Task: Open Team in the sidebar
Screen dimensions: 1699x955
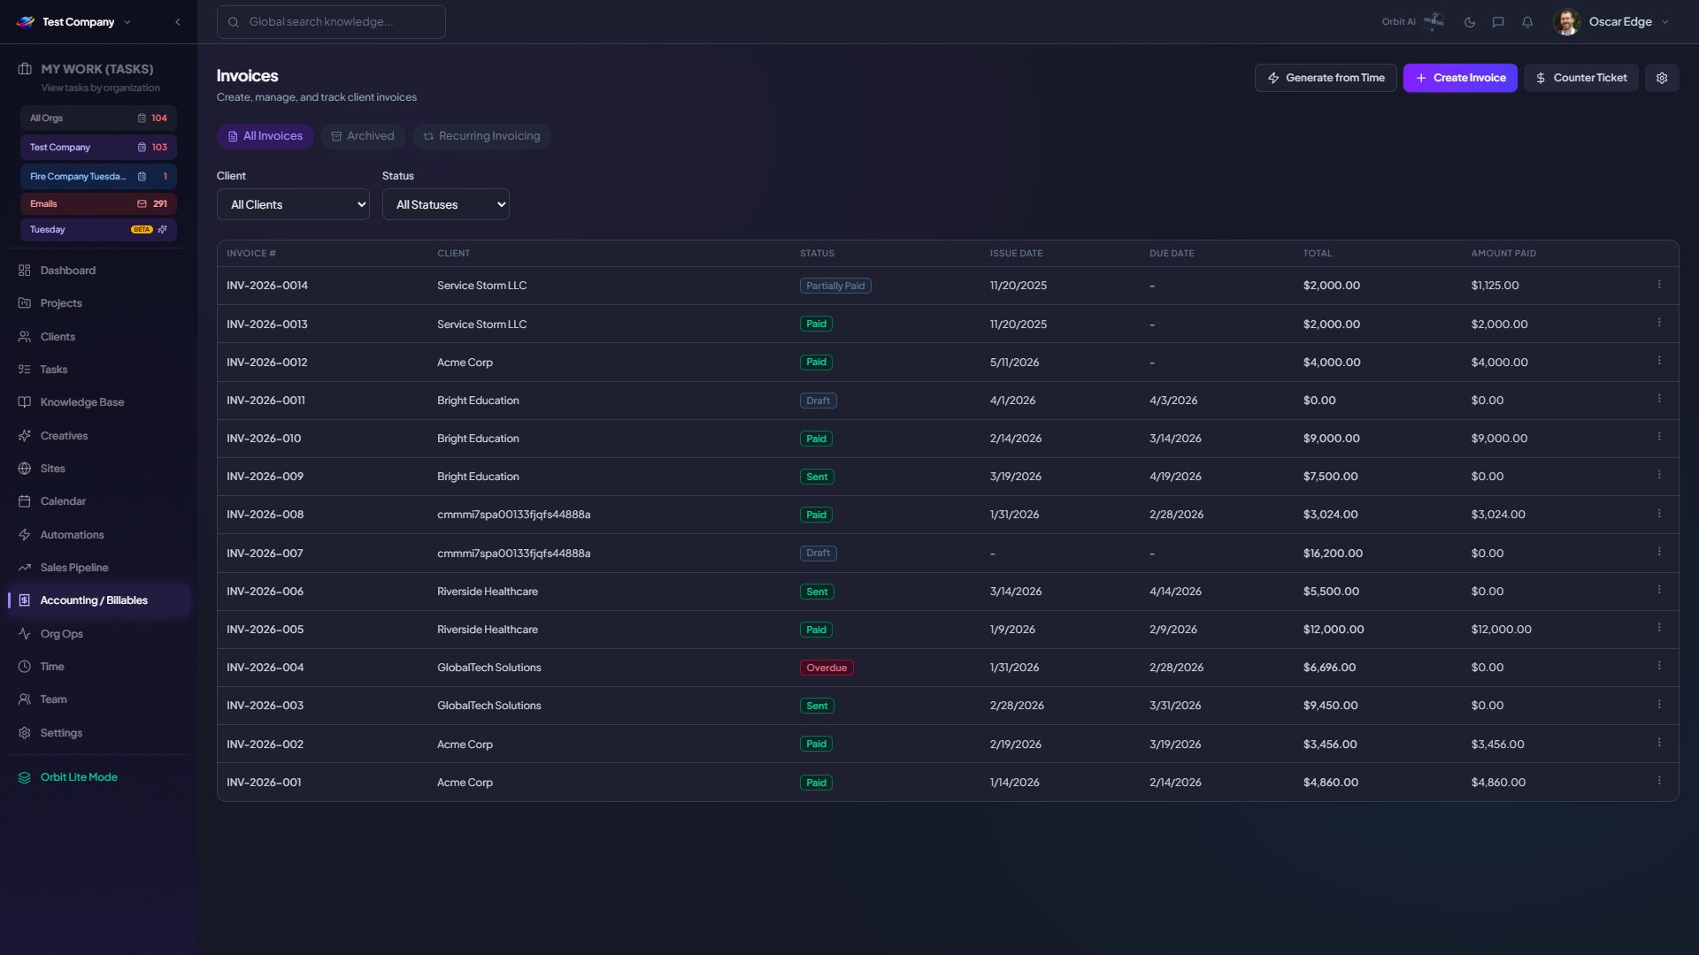Action: (98, 699)
